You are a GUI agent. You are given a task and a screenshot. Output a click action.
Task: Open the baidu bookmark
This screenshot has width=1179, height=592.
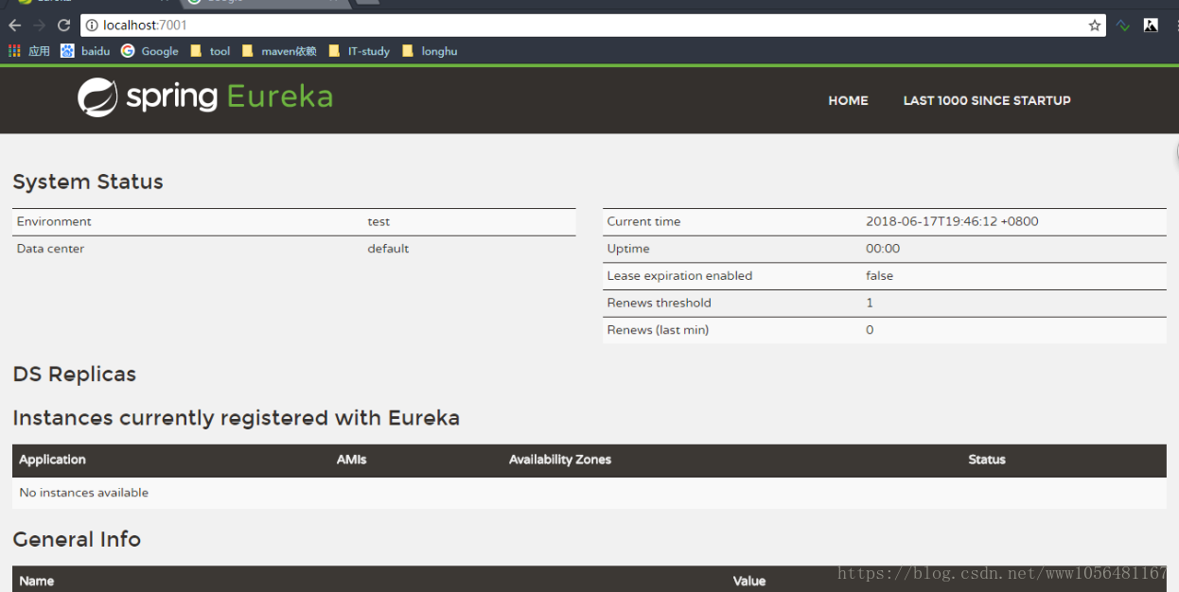(85, 51)
